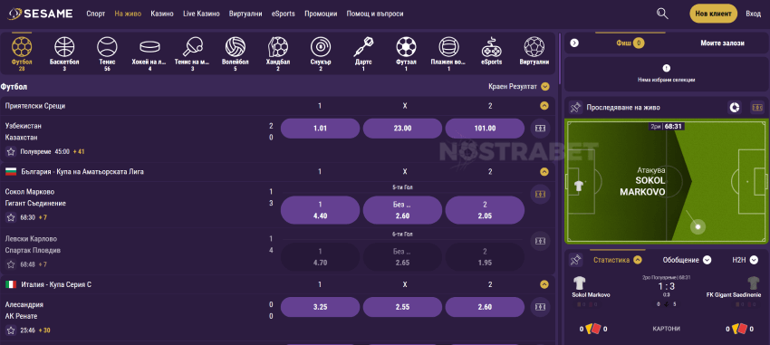
Task: Click the Нов клиент button
Action: 714,14
